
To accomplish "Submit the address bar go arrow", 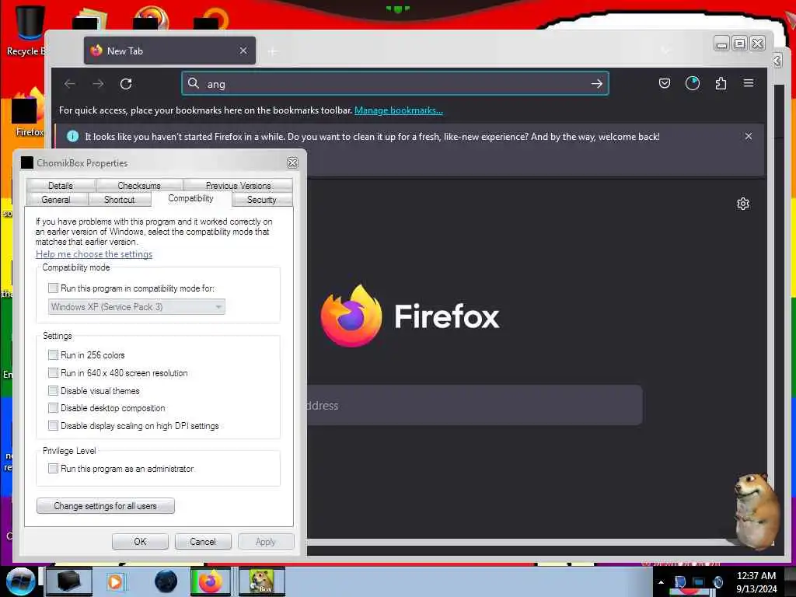I will (x=596, y=84).
